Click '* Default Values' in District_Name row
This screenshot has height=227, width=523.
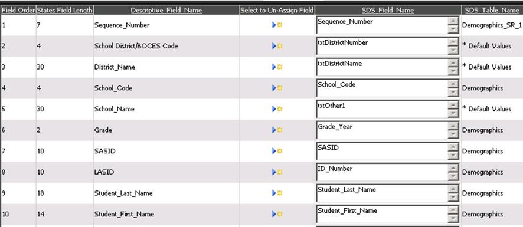[x=486, y=67]
